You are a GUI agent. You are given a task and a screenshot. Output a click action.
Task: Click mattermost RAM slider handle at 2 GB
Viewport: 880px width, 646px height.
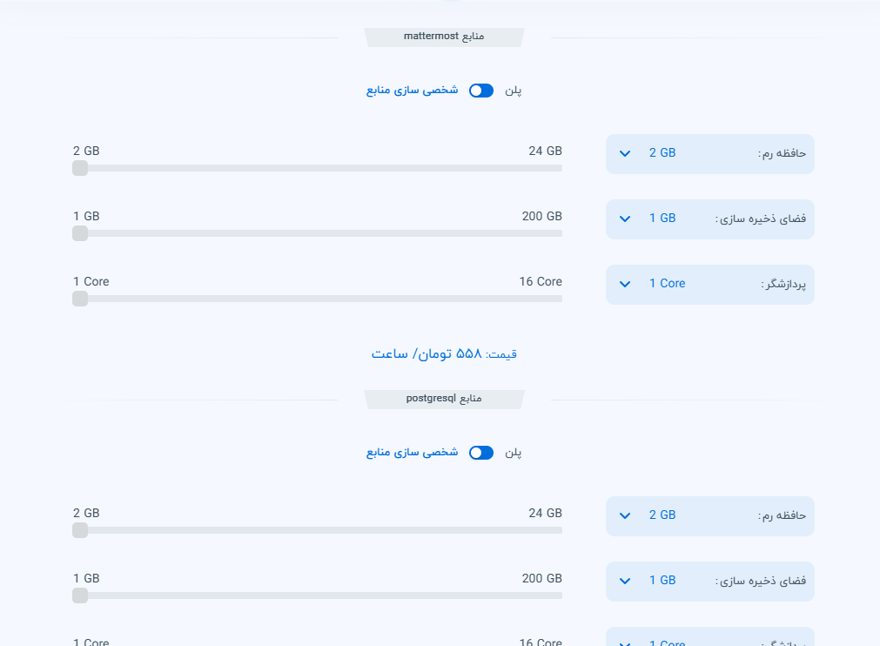[80, 168]
